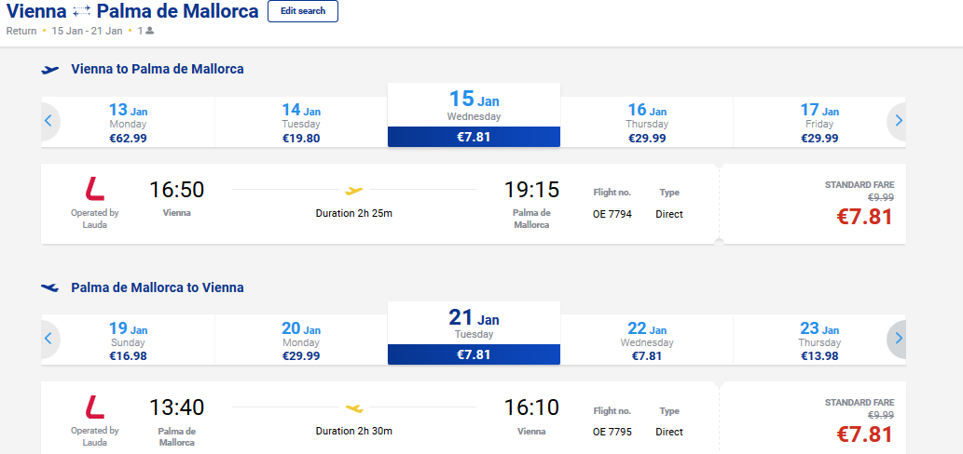Open the Edit search button
The width and height of the screenshot is (963, 454).
[x=303, y=11]
